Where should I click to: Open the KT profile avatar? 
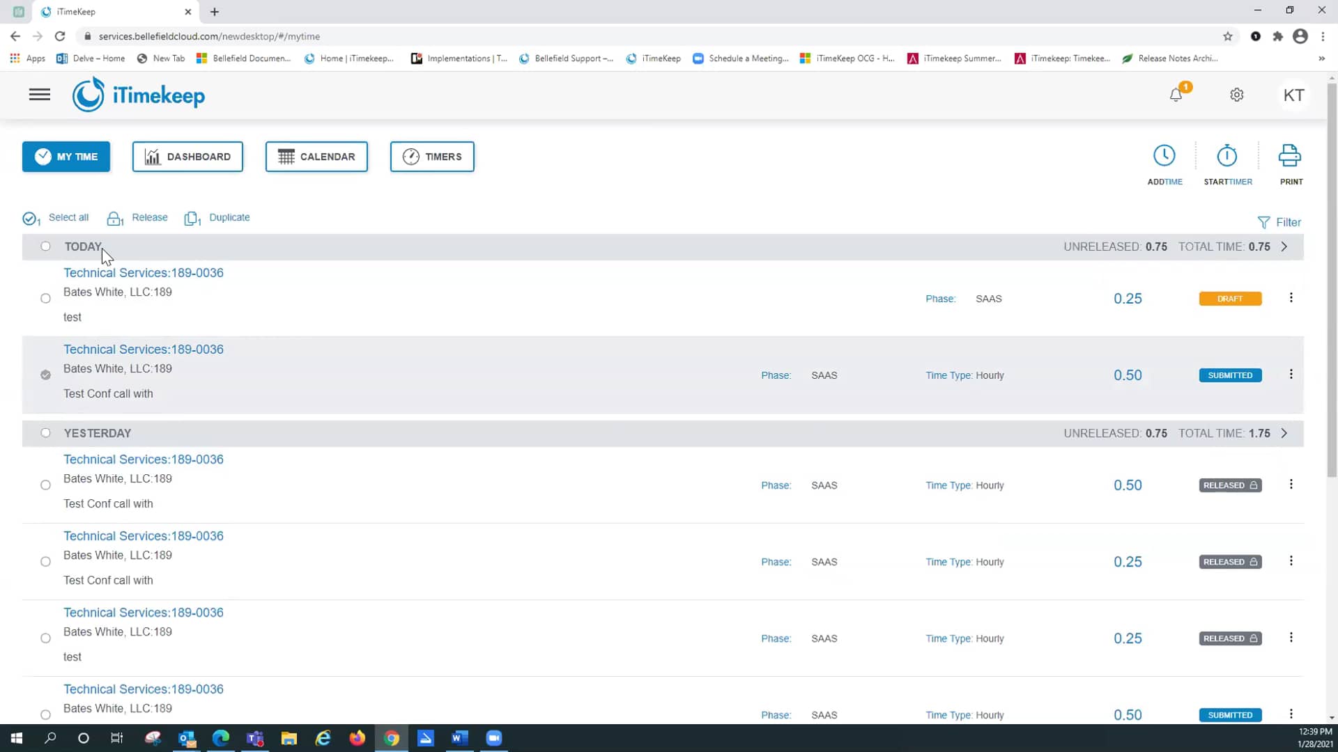click(1294, 95)
